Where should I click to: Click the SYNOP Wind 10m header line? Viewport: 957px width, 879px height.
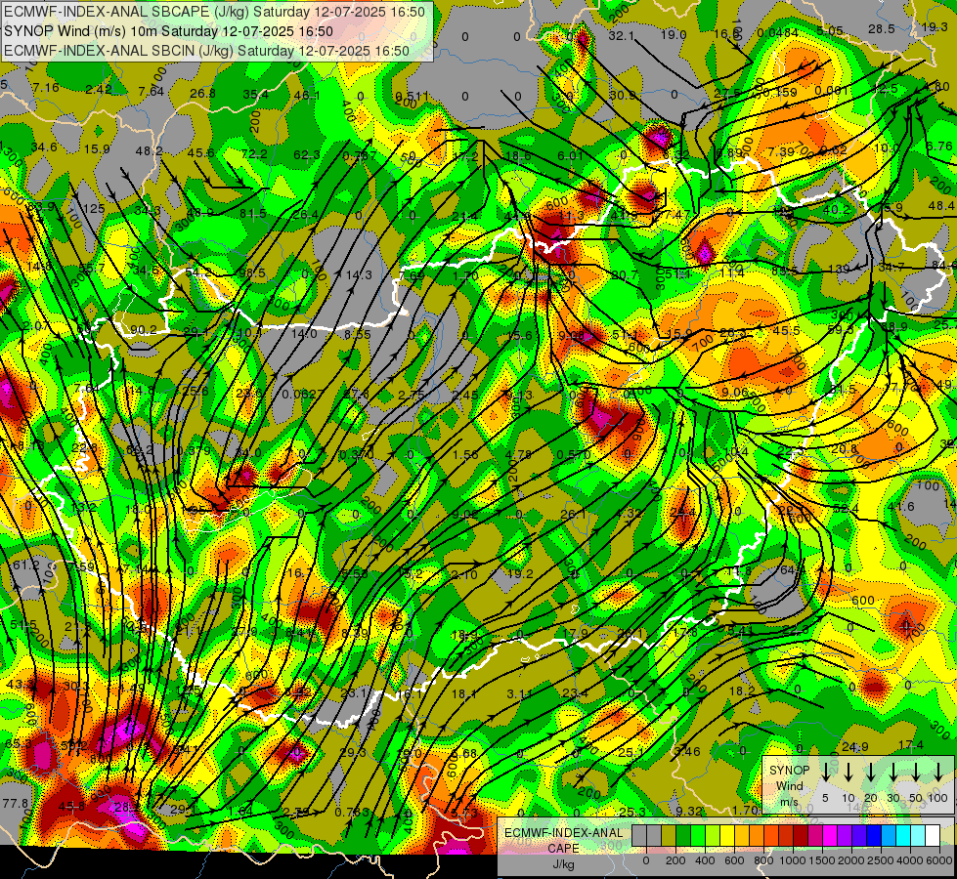pos(168,31)
